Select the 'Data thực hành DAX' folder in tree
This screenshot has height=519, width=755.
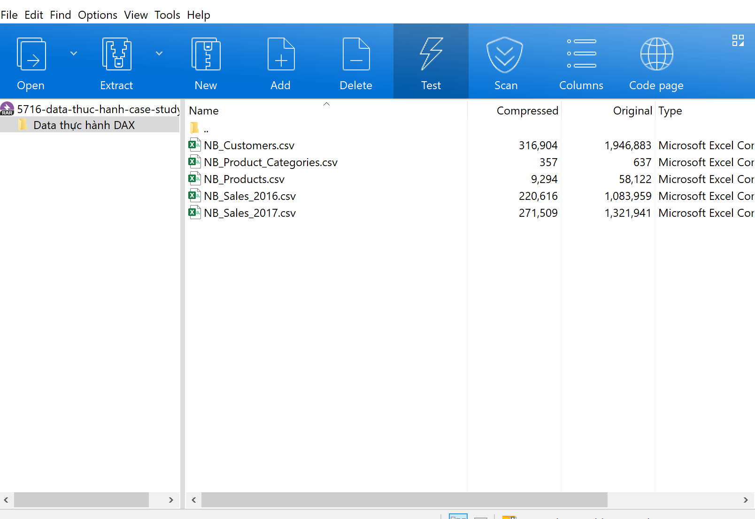(x=84, y=125)
